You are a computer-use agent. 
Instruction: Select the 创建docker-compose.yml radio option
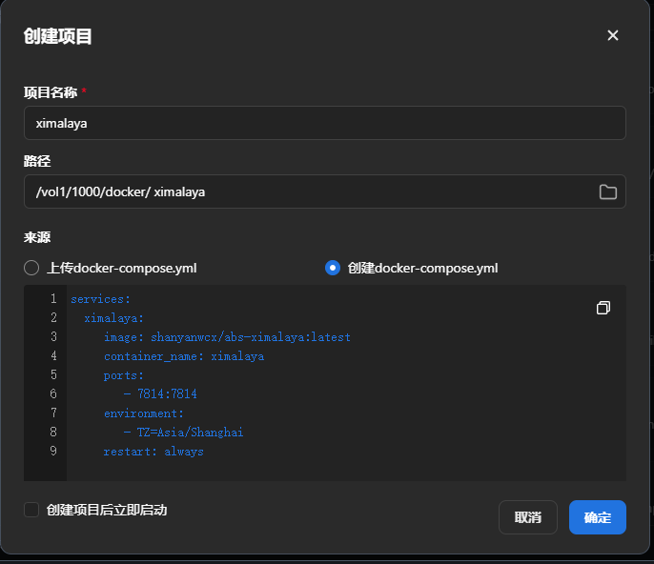click(333, 268)
